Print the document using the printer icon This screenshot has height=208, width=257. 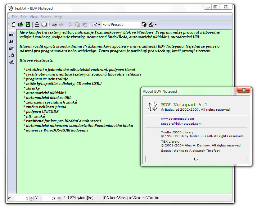pyautogui.click(x=37, y=25)
